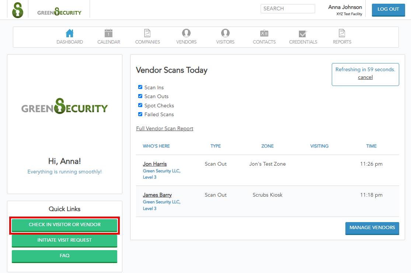Uncheck the Failed Scans filter

point(140,114)
